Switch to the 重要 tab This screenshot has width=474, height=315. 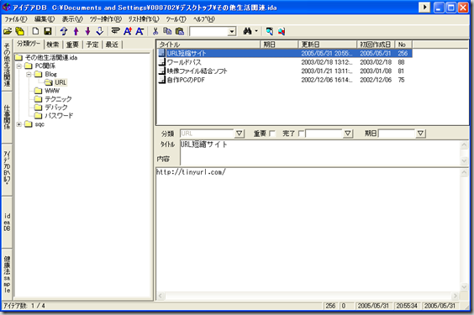[72, 45]
